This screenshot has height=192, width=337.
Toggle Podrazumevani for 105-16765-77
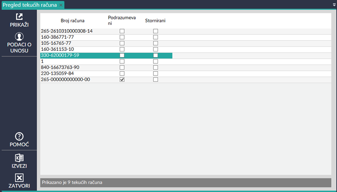[x=122, y=43]
